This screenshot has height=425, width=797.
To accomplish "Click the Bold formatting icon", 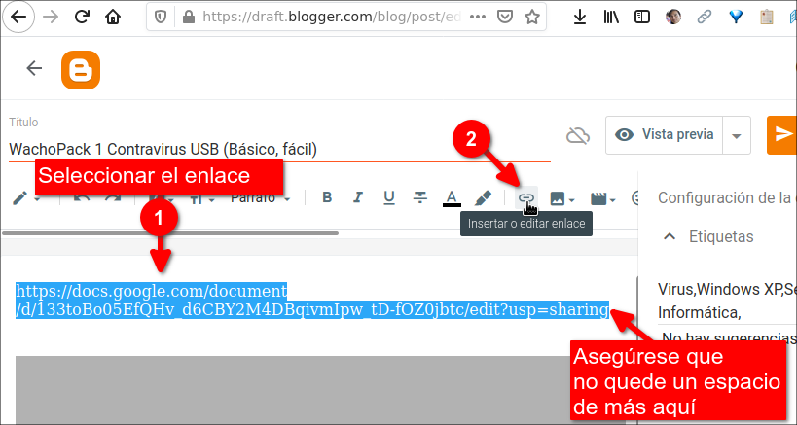I will (327, 197).
